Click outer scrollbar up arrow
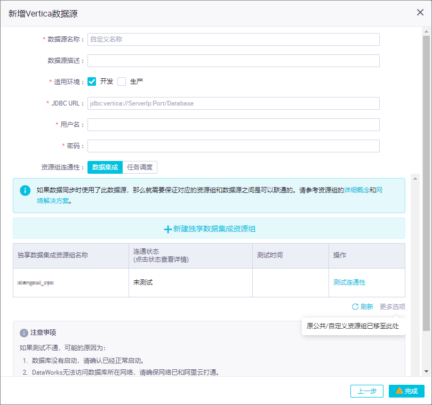Image resolution: width=432 pixels, height=405 pixels. (426, 31)
